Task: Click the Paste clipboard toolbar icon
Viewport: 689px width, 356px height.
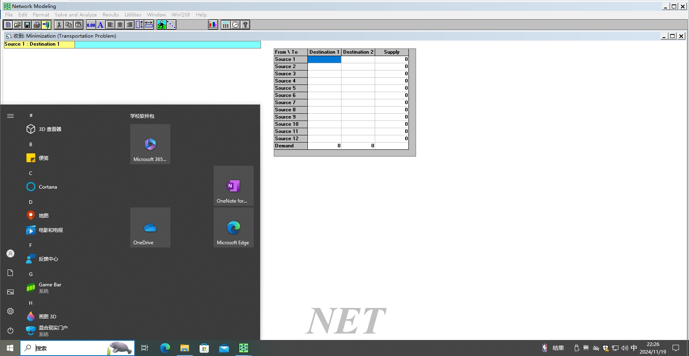Action: click(78, 25)
